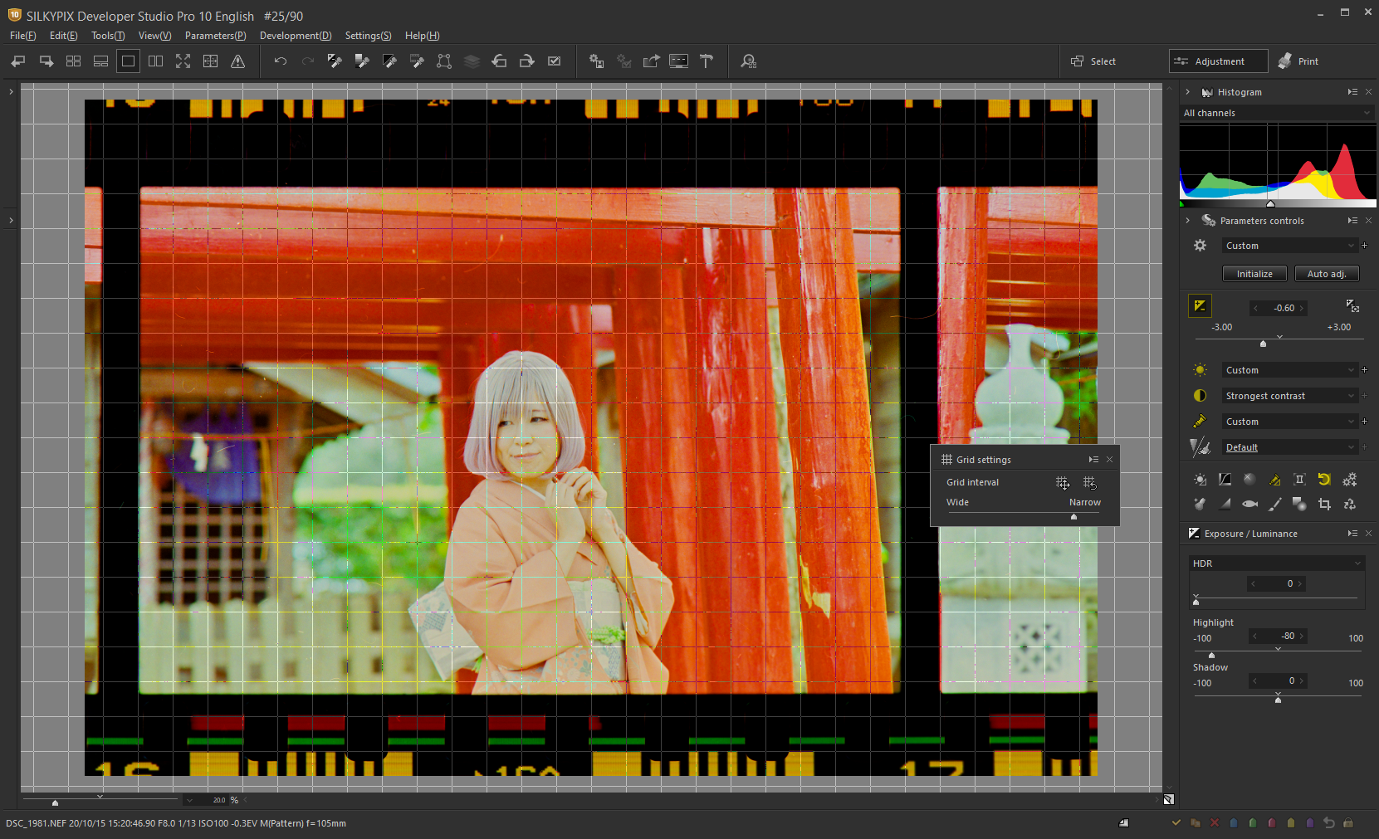
Task: Open the All channels histogram dropdown
Action: (x=1277, y=113)
